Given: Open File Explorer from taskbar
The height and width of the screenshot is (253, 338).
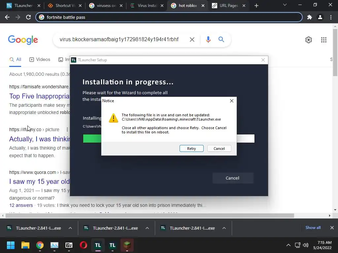Looking at the screenshot, I should pyautogui.click(x=25, y=245).
